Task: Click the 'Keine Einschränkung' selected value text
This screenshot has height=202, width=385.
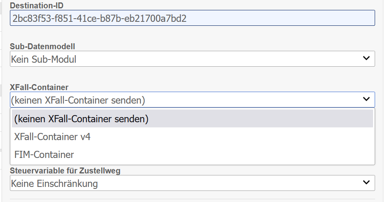Action: (x=54, y=183)
